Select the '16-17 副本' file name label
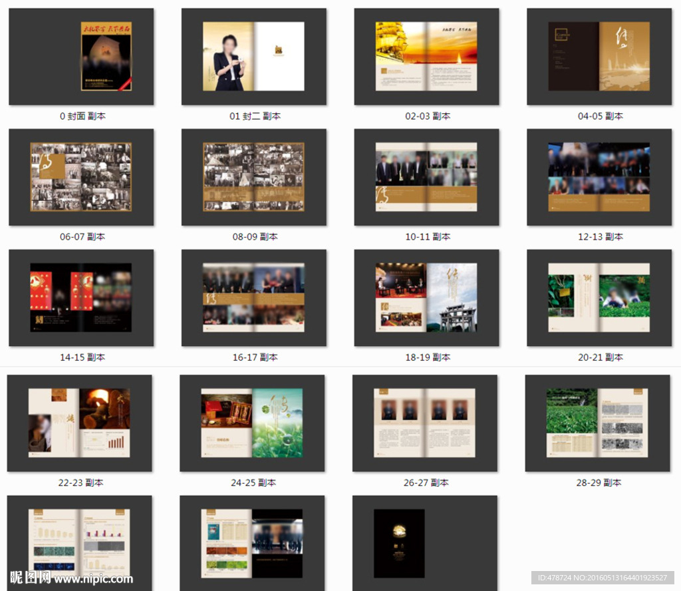 tap(255, 357)
